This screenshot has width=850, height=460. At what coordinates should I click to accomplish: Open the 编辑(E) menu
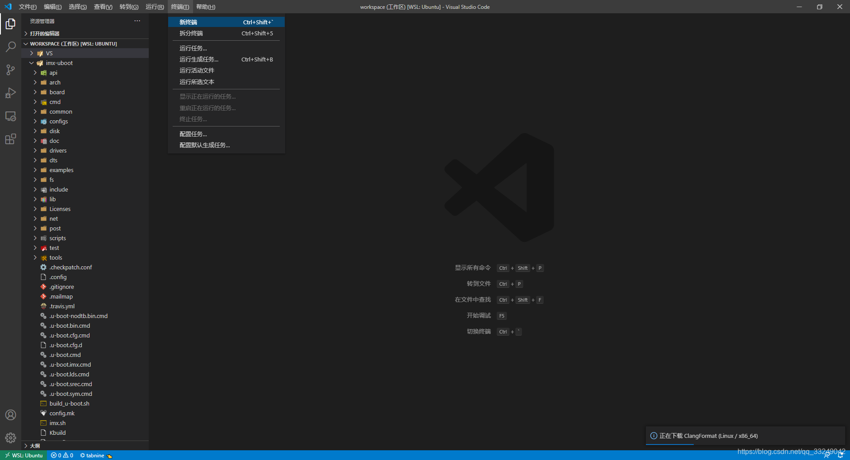(53, 7)
